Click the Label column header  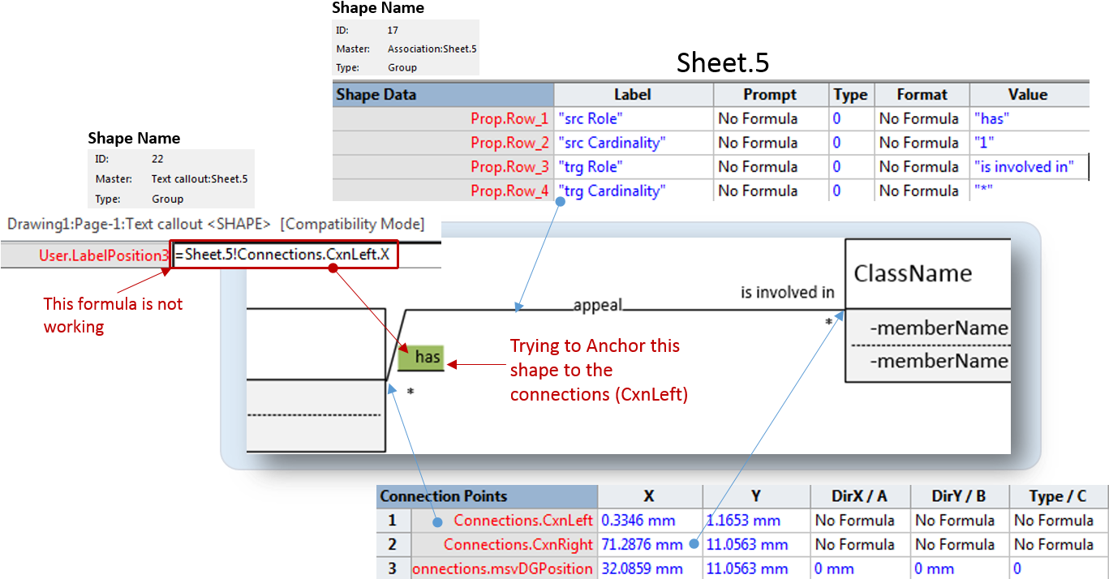(633, 94)
